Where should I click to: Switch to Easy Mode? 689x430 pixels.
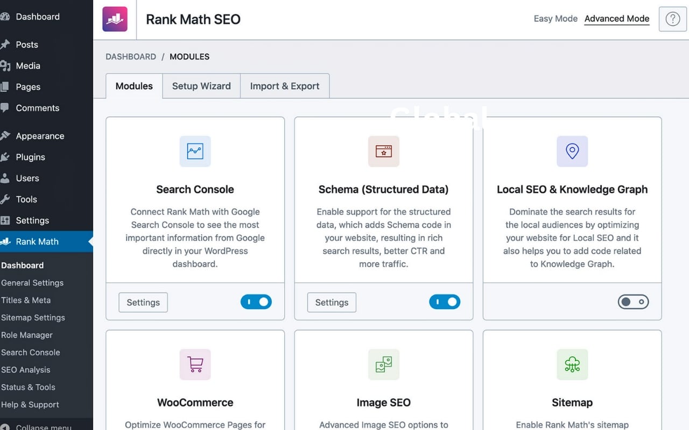(556, 18)
